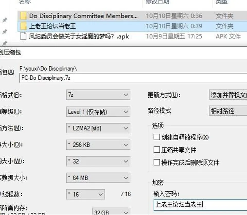The height and width of the screenshot is (215, 247).
Task: Select folder name Do Disciplinary Committee Members...
Action: (x=83, y=16)
